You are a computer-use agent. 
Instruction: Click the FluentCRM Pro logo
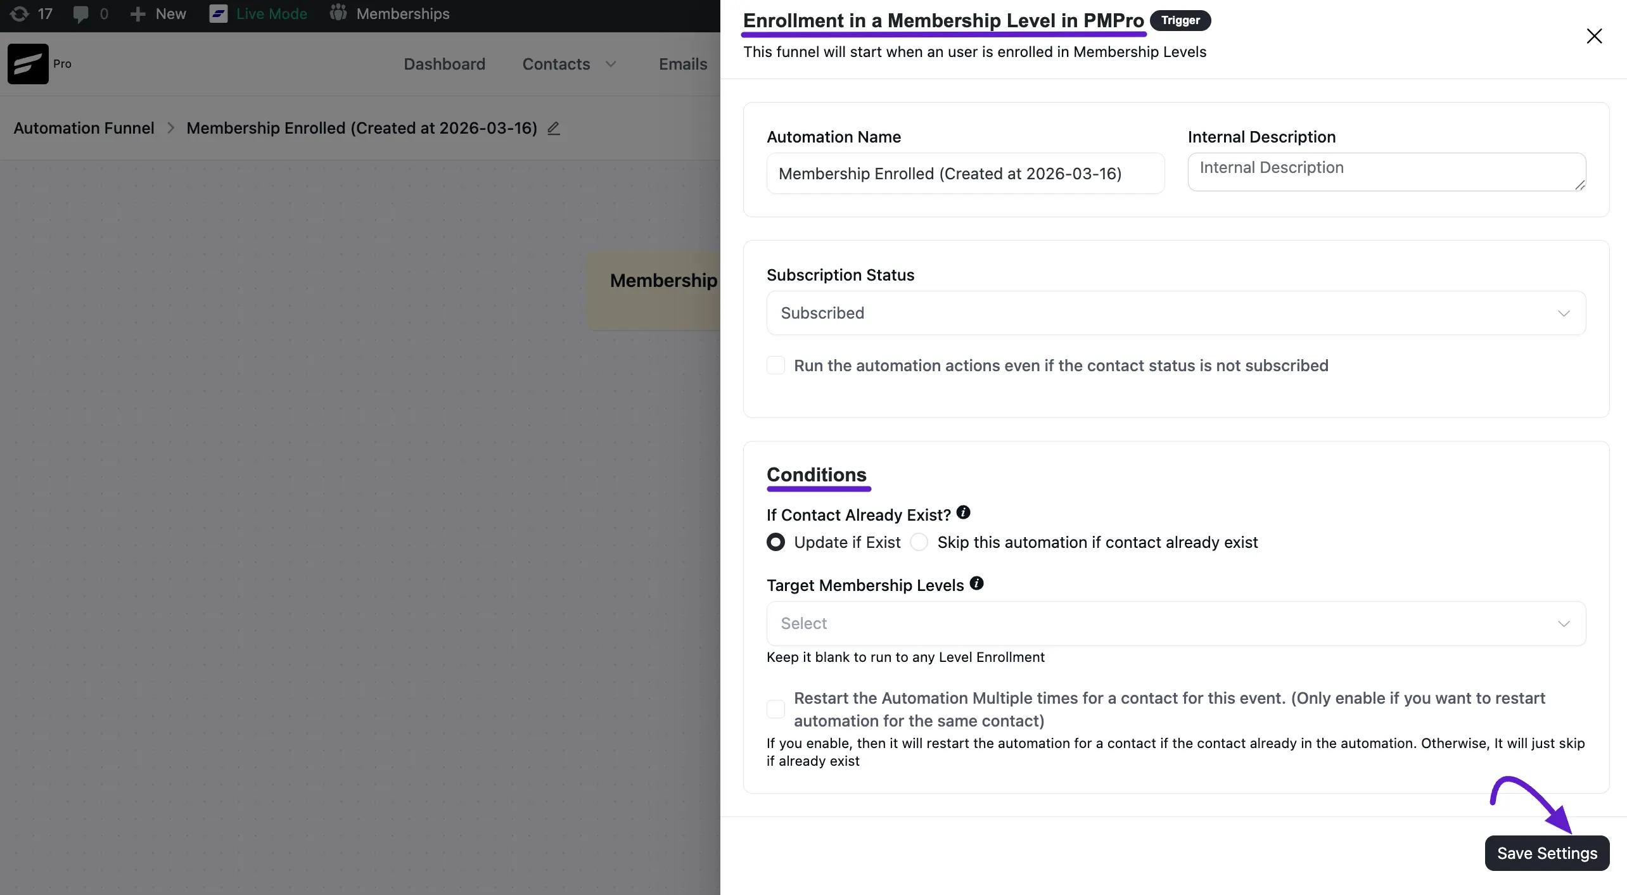click(x=28, y=64)
